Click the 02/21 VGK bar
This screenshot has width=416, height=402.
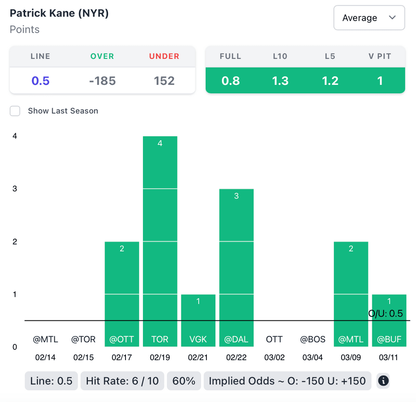(x=198, y=320)
